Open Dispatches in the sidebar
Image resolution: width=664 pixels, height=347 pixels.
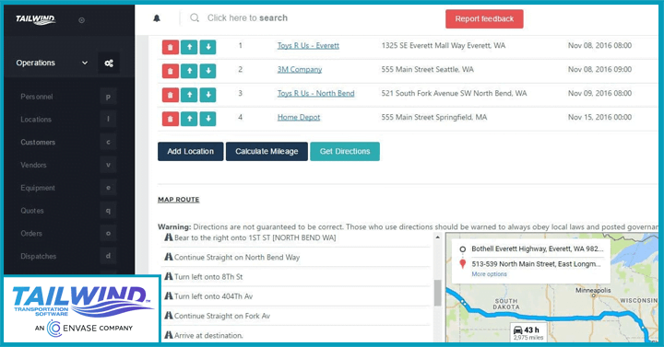tap(39, 257)
